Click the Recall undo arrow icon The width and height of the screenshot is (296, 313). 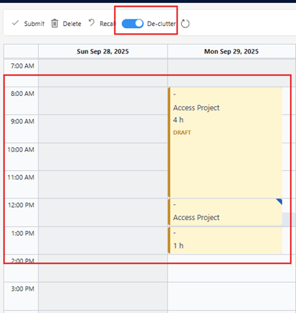pos(92,23)
